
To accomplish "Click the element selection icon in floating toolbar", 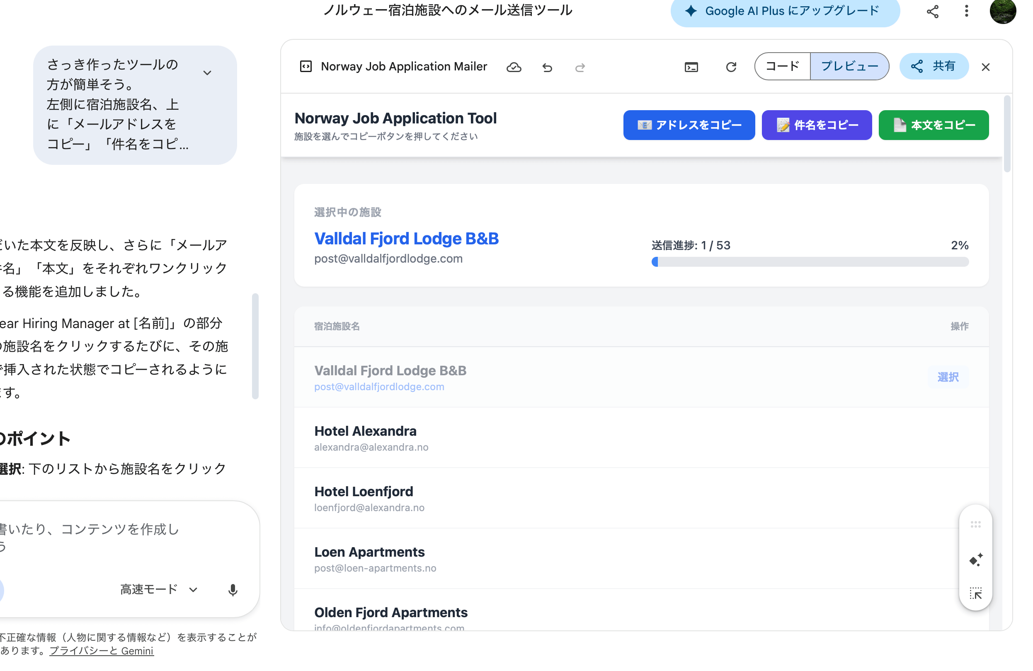I will click(x=975, y=593).
